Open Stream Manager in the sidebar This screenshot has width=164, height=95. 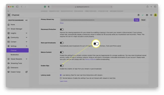[x=16, y=29]
